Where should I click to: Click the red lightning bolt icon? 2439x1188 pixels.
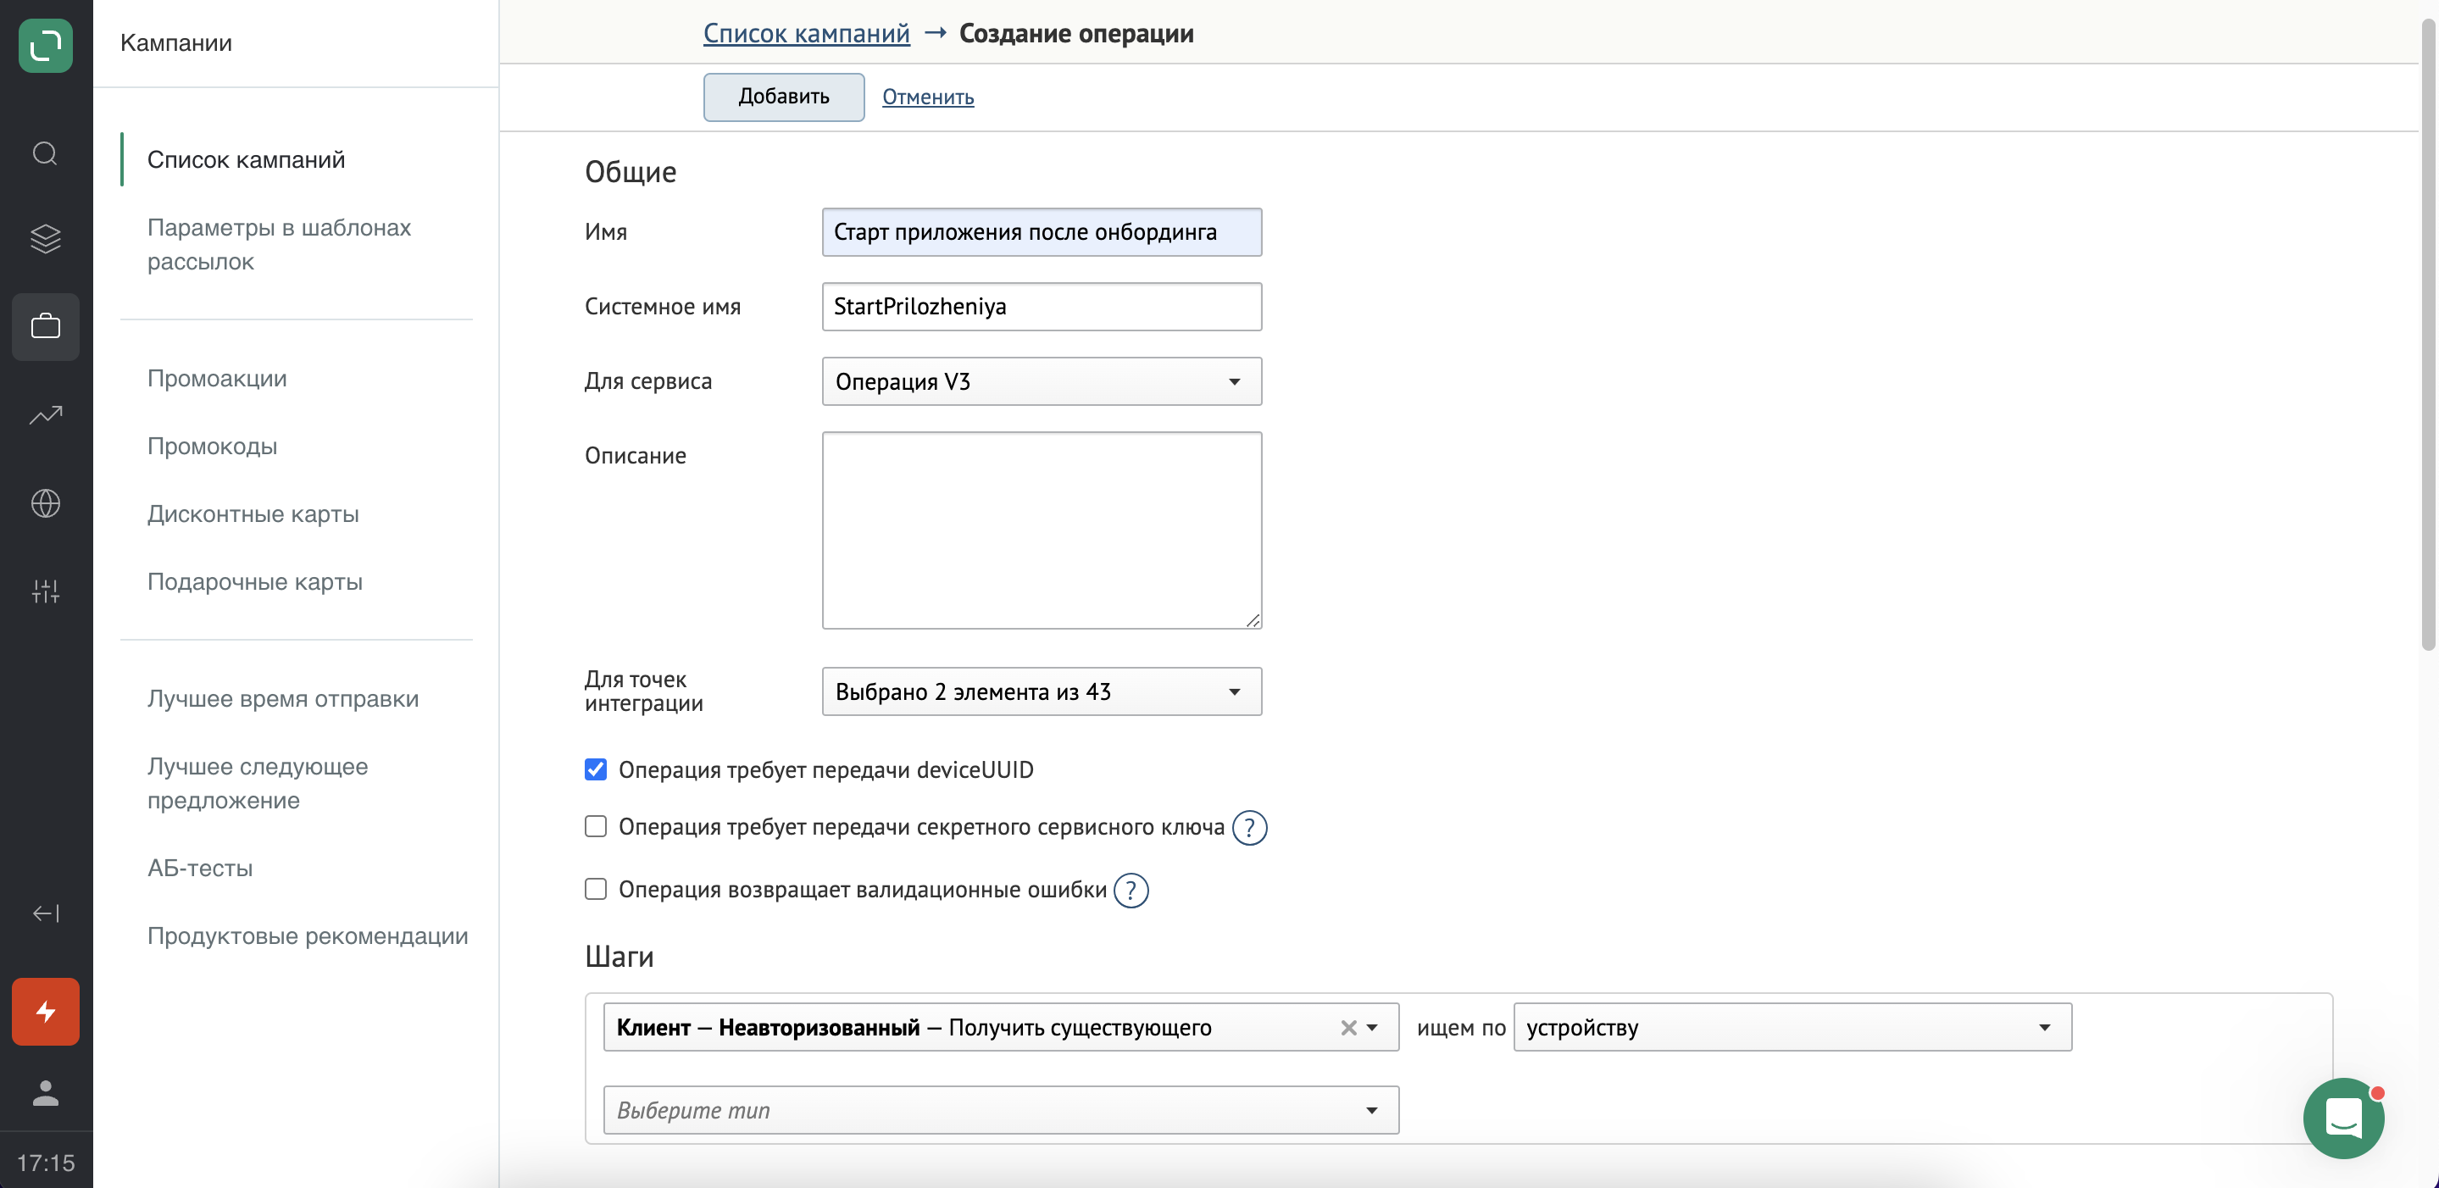46,1012
